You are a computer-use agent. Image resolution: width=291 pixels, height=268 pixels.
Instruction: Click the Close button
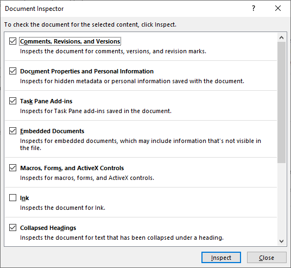pos(267,258)
